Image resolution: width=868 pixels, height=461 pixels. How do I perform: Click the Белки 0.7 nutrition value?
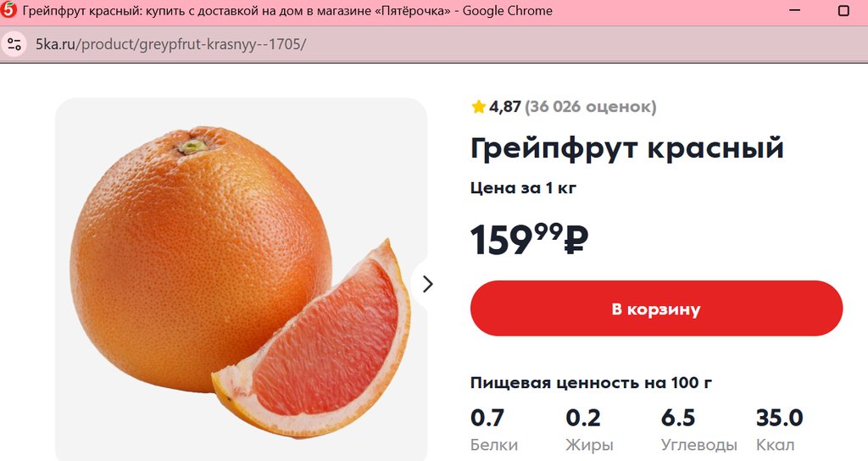[487, 419]
